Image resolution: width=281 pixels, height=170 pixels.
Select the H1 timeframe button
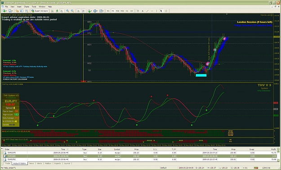click(127, 11)
